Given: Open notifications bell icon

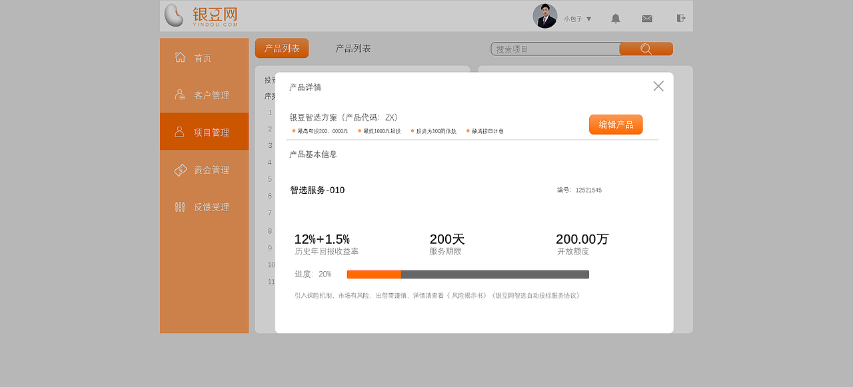Looking at the screenshot, I should [x=616, y=19].
